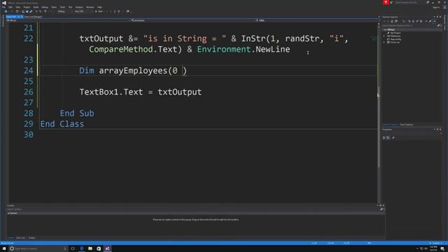Open the Edit menu
This screenshot has height=252, width=448.
point(10,7)
